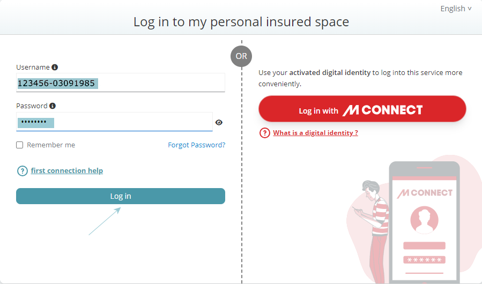Click the Password info icon
The width and height of the screenshot is (482, 284).
[53, 106]
